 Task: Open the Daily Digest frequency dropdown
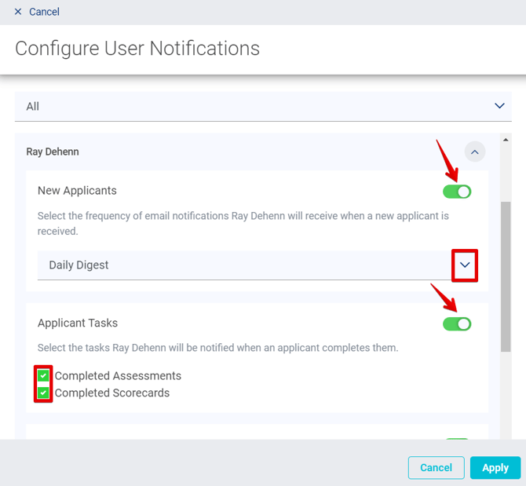coord(243,265)
